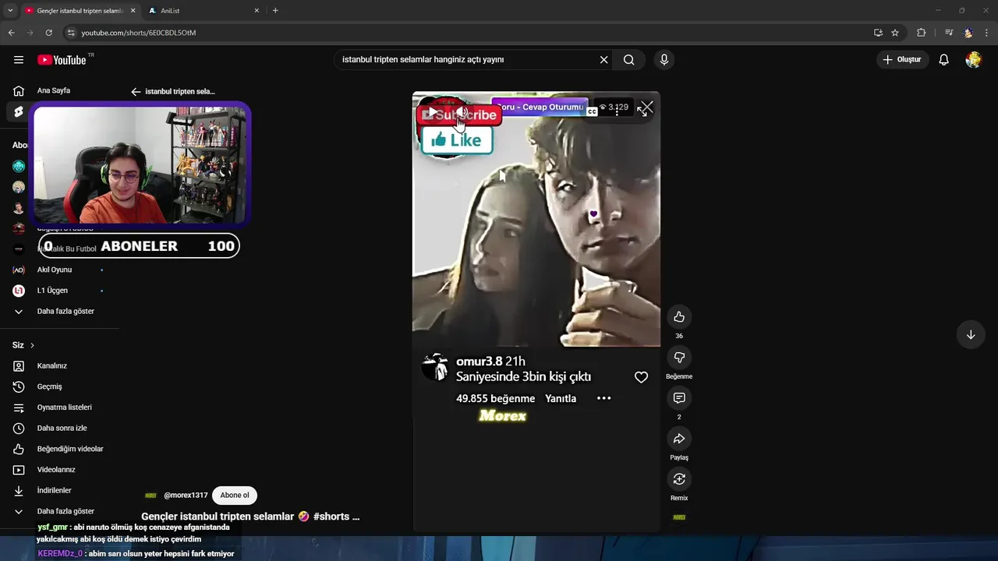Dislike the Short (Beğenme)
This screenshot has width=998, height=561.
point(679,358)
